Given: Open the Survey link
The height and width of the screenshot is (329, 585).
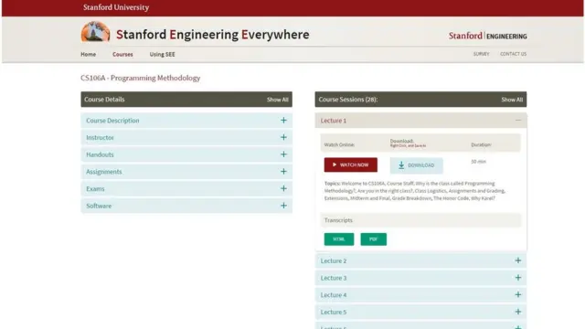Looking at the screenshot, I should coord(482,54).
